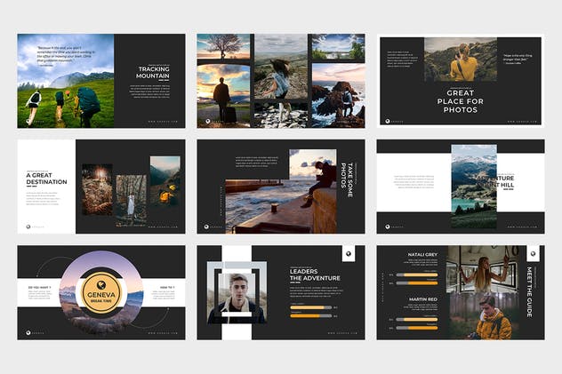Click the globe logo on Tracking Mountain slide
Screen dimensions: 562x374
28,122
